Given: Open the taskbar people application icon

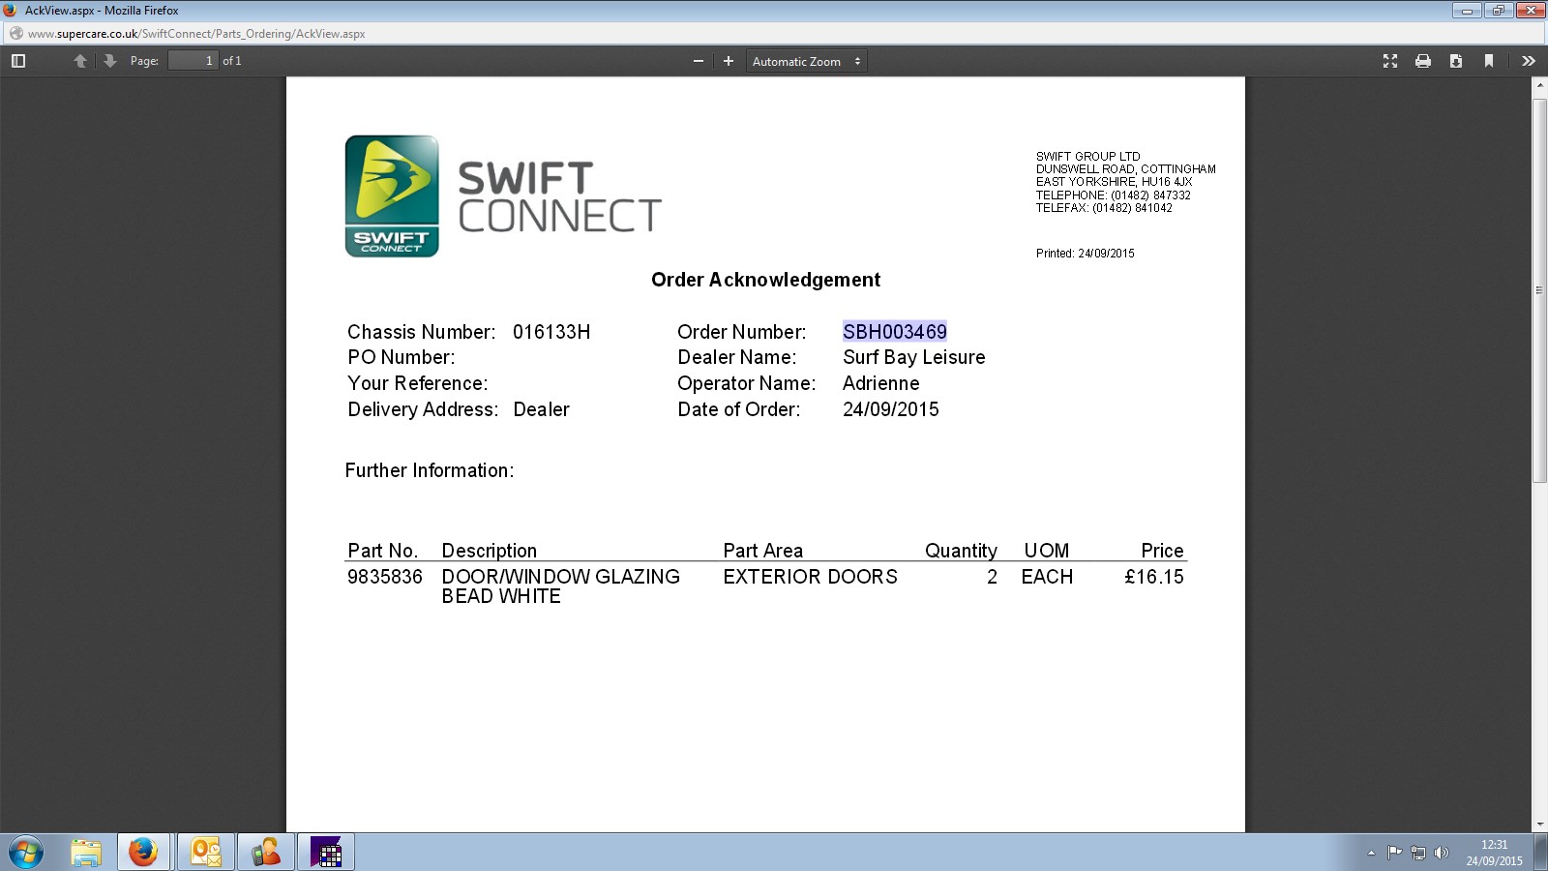Looking at the screenshot, I should (266, 853).
